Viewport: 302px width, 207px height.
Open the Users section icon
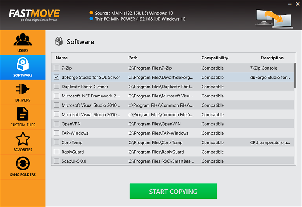(x=23, y=40)
